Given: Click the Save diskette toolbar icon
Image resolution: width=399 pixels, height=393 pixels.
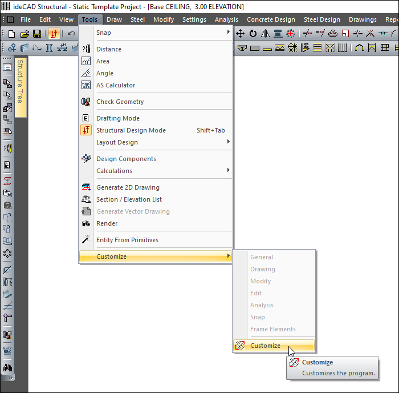Looking at the screenshot, I should [37, 34].
